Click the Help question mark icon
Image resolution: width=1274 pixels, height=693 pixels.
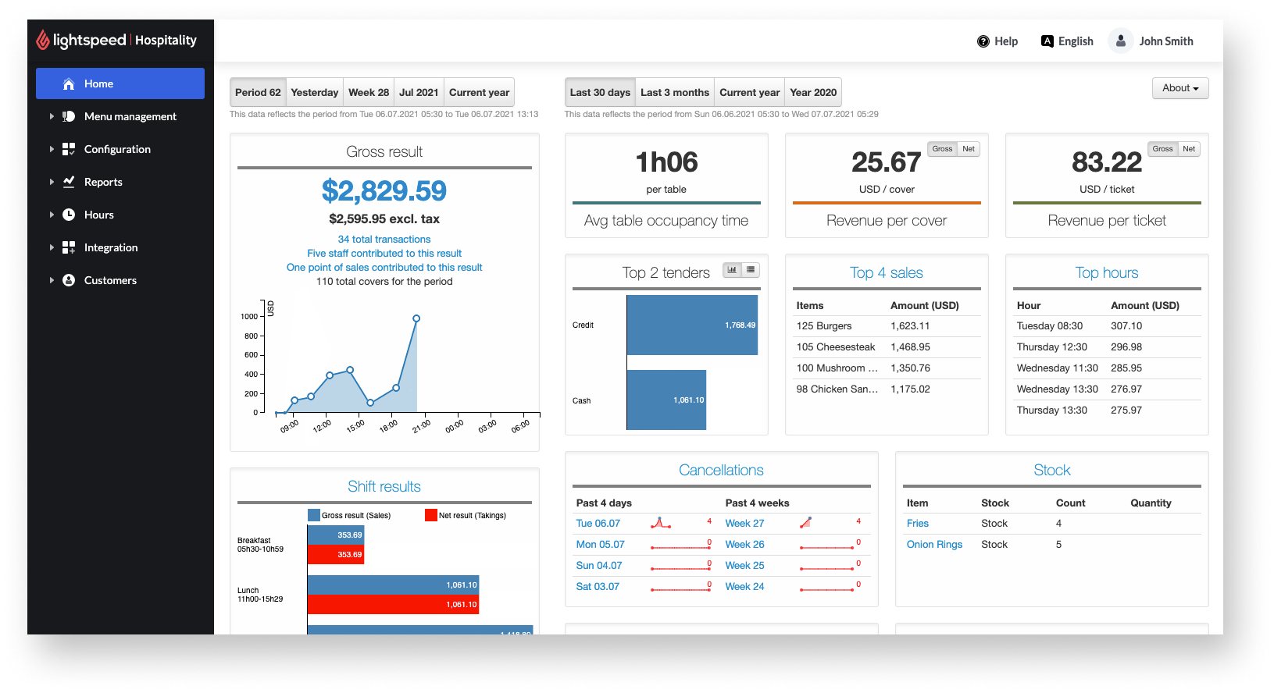pos(983,41)
